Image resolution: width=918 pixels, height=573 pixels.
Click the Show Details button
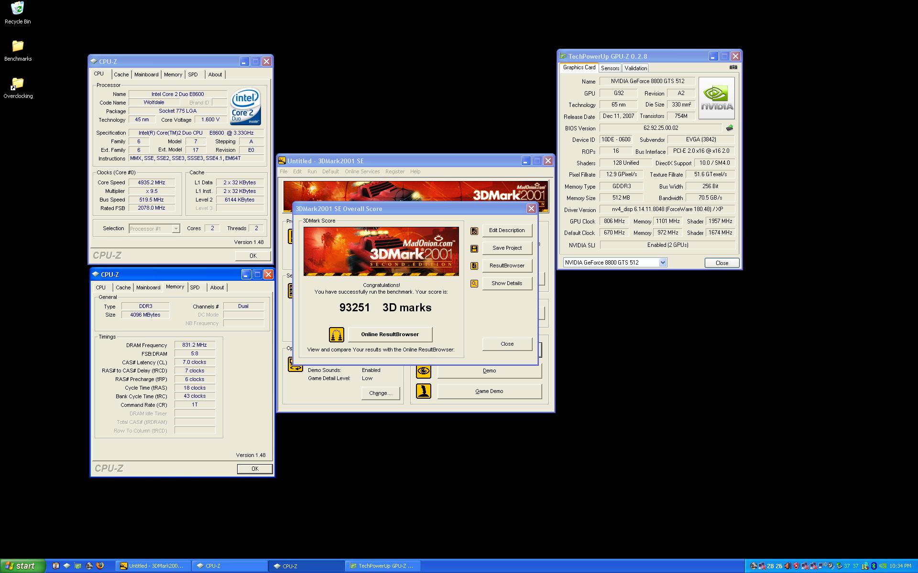pos(507,284)
